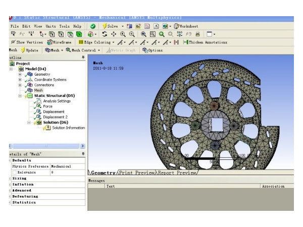Click the Viewports window icon
The image size is (303, 227).
209,34
